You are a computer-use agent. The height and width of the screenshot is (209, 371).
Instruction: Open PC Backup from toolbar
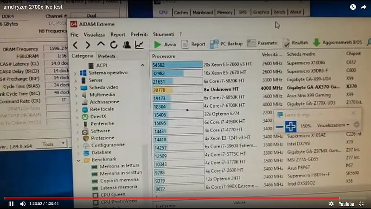pos(226,44)
